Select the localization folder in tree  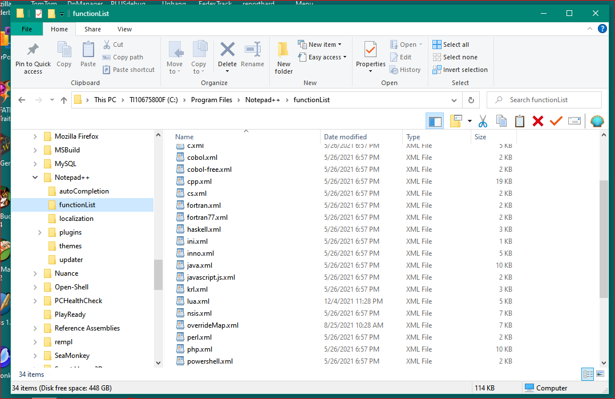click(76, 219)
